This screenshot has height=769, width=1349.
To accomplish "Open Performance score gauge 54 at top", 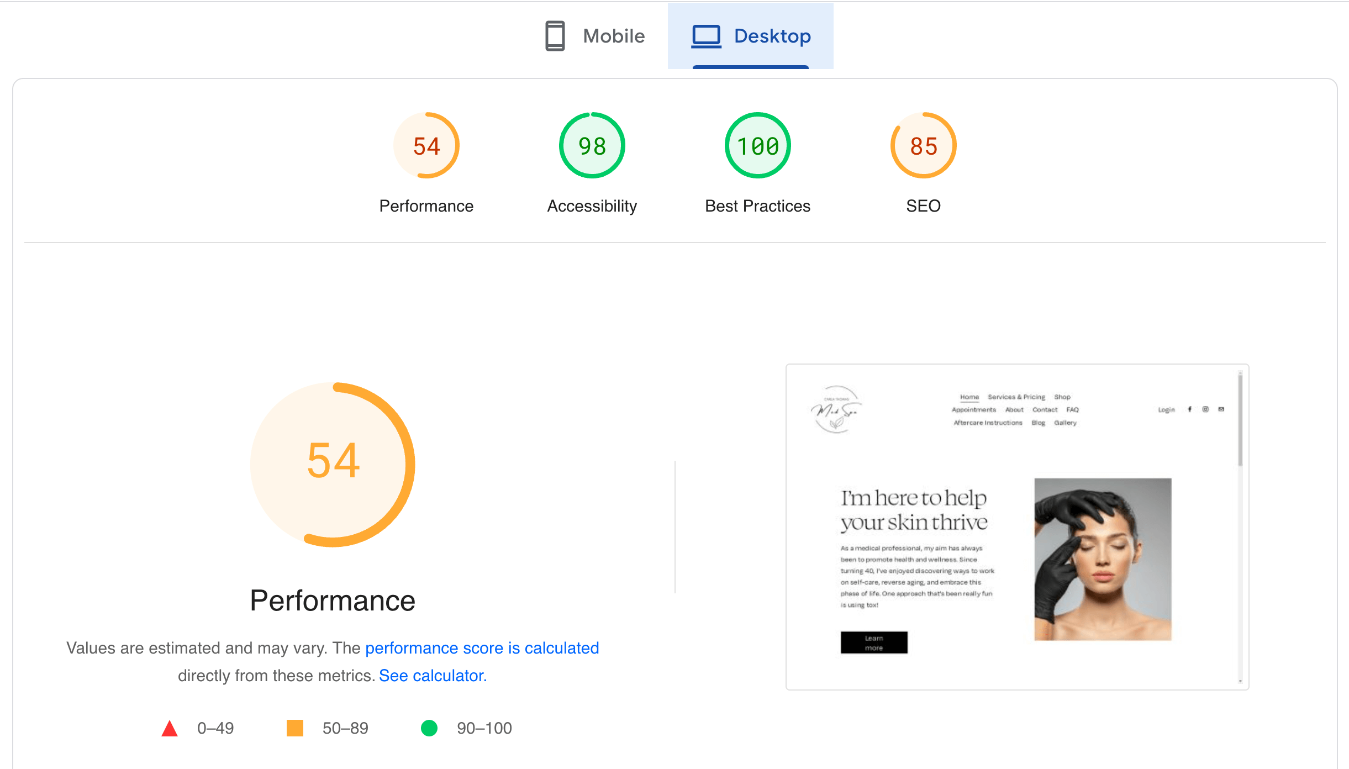I will [x=426, y=145].
